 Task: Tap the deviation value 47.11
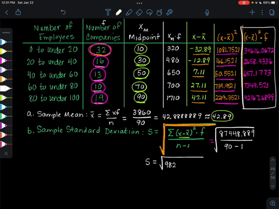pos(199,98)
